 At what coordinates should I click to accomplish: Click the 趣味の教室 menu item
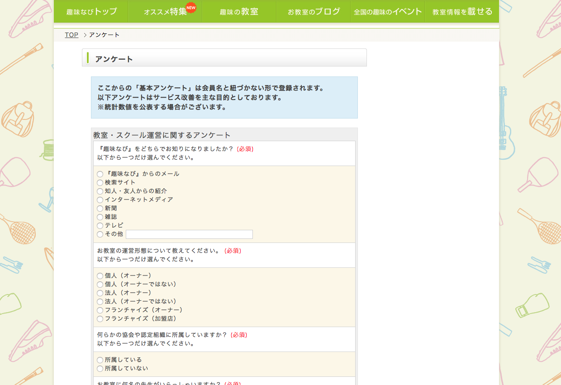(239, 11)
